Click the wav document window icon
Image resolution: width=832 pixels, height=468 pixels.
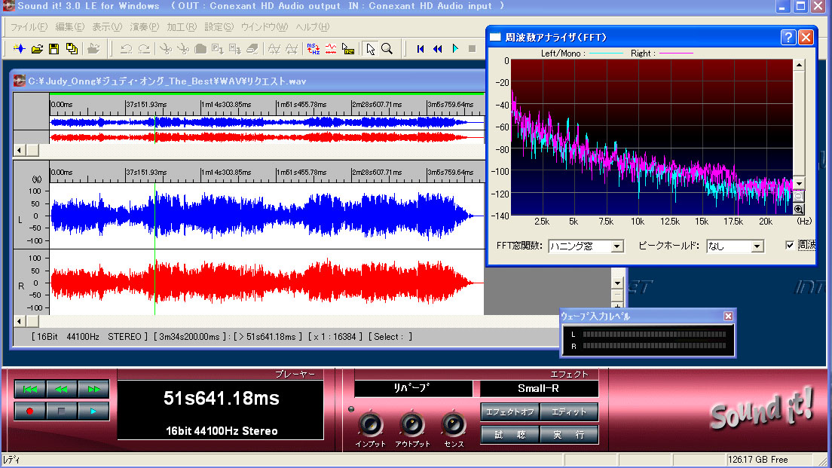[20, 81]
